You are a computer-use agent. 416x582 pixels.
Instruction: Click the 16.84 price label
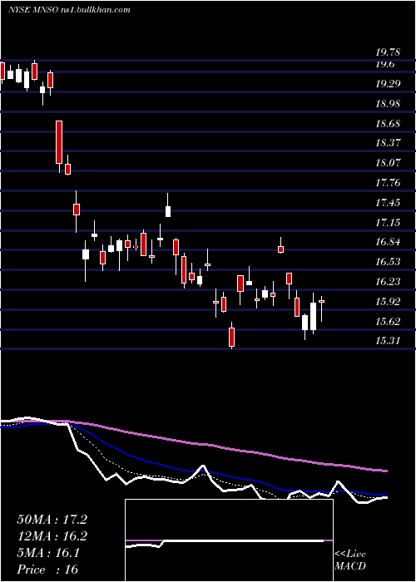click(x=388, y=243)
